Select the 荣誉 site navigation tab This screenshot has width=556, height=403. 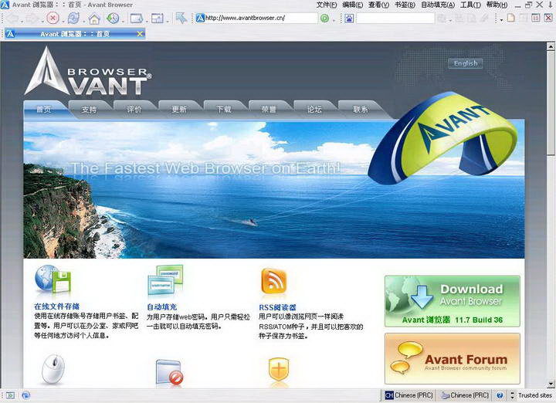[270, 109]
